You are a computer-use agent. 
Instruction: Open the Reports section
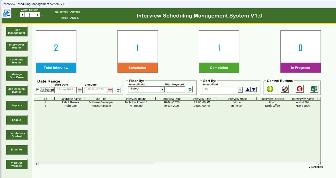[17, 105]
